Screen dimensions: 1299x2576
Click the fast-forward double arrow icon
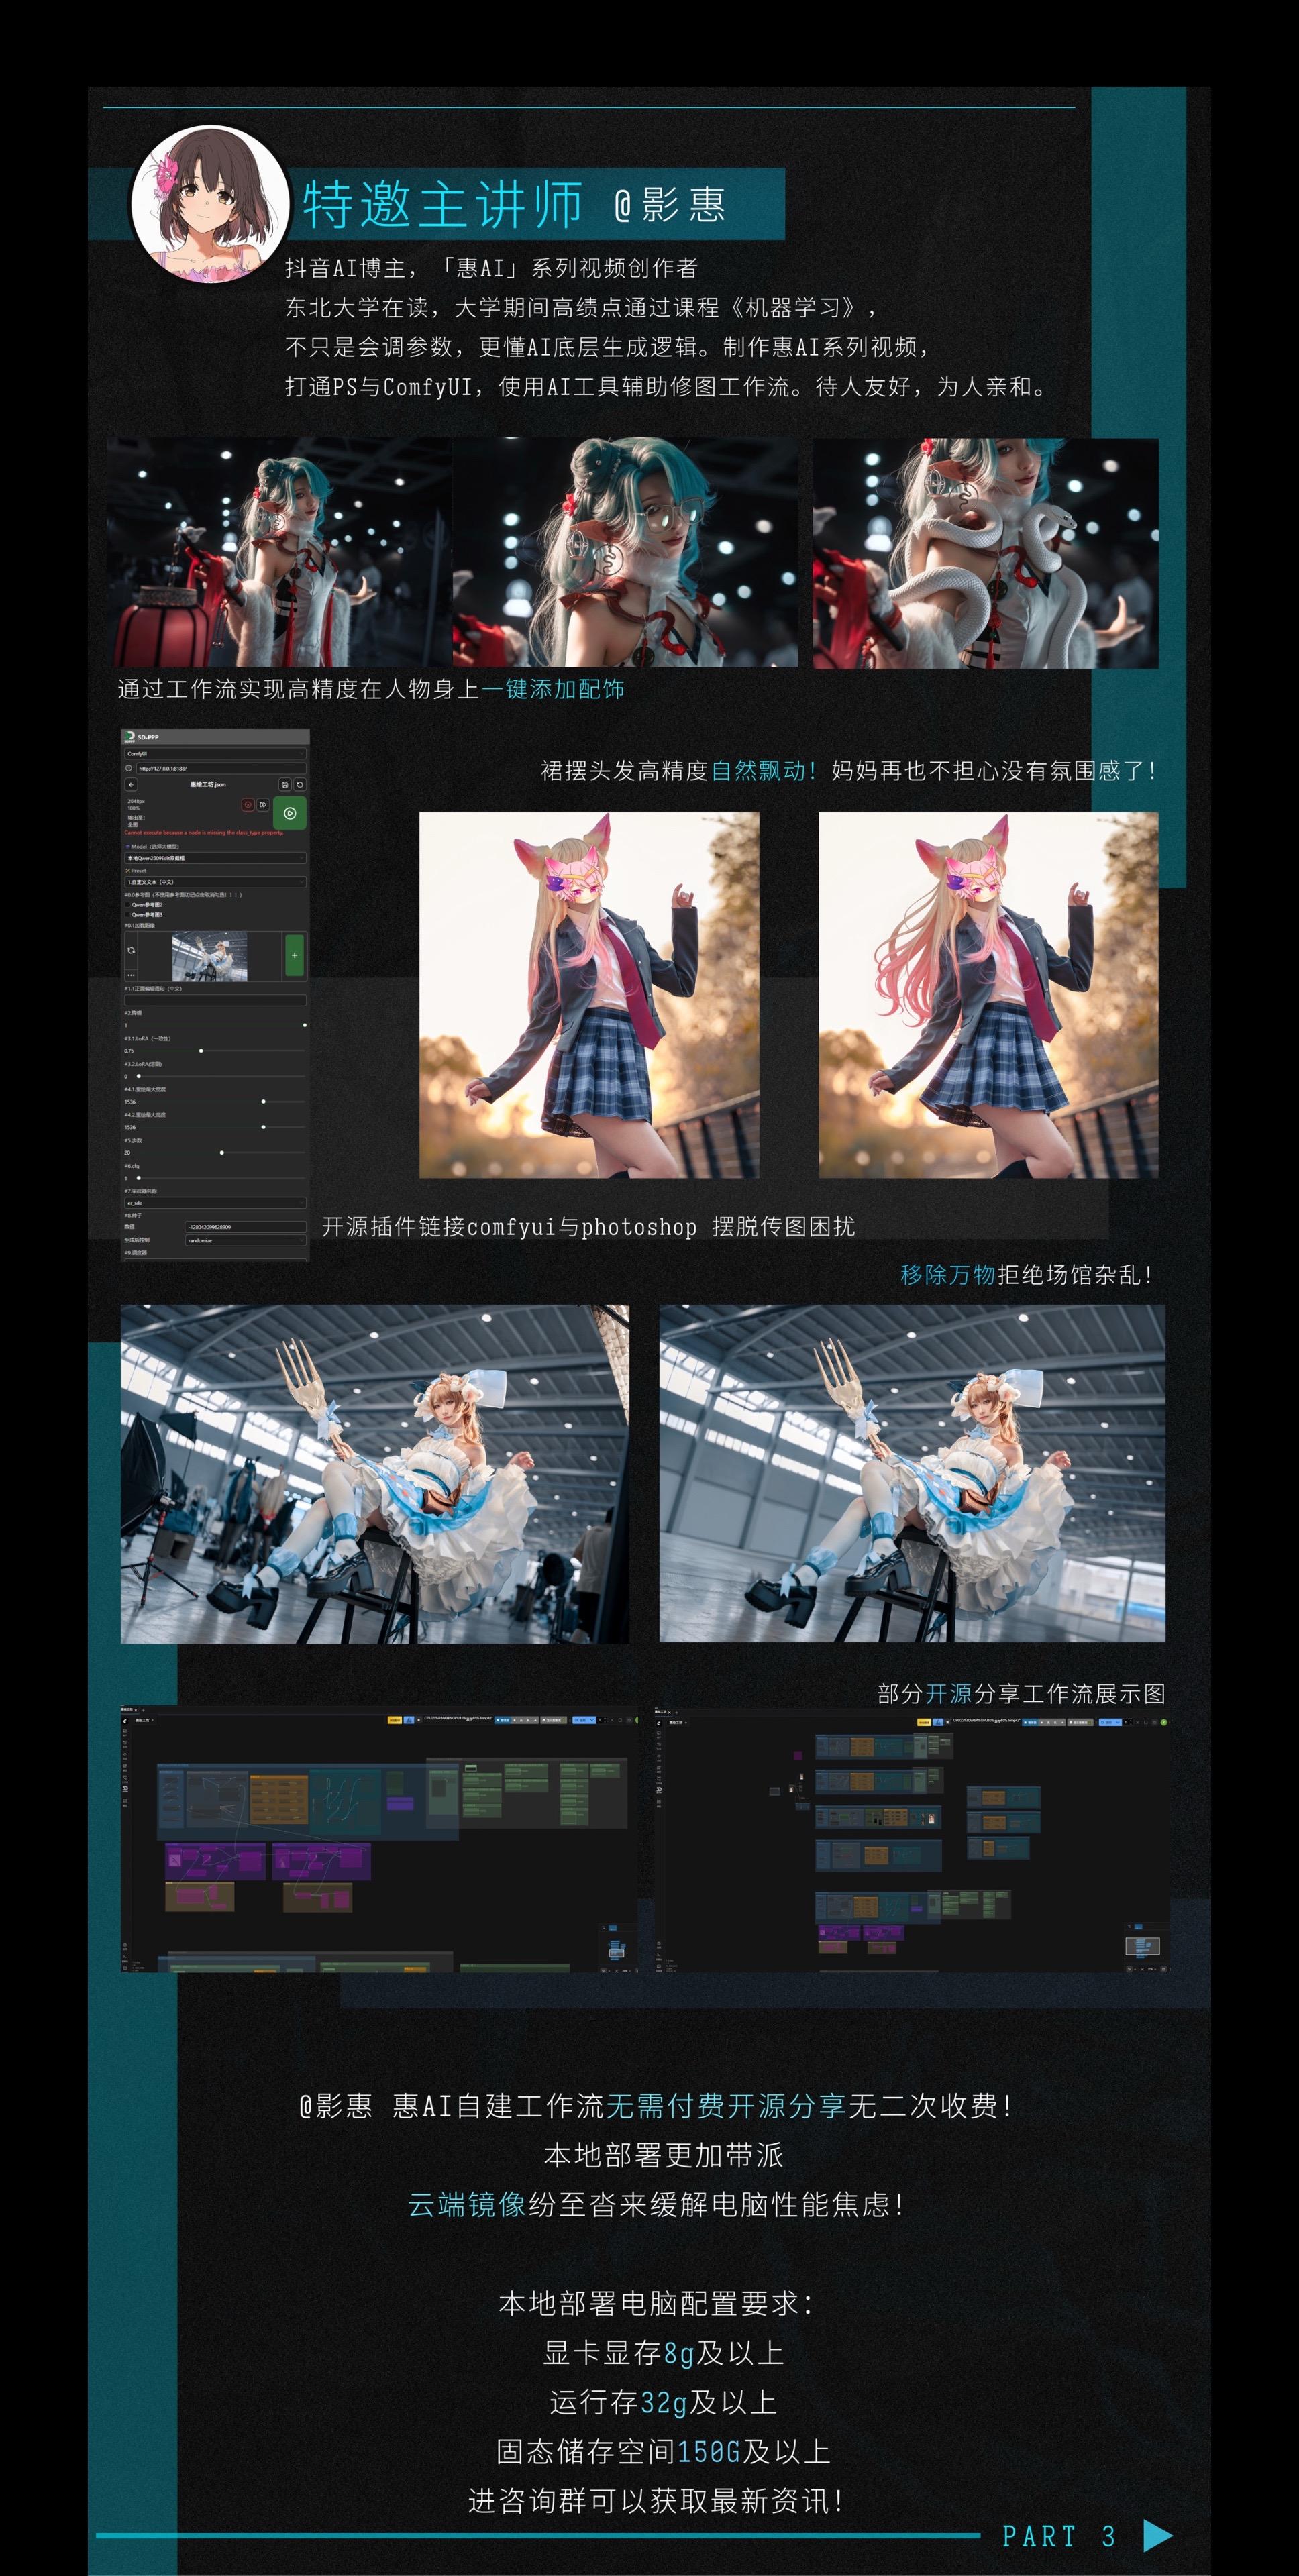point(263,804)
